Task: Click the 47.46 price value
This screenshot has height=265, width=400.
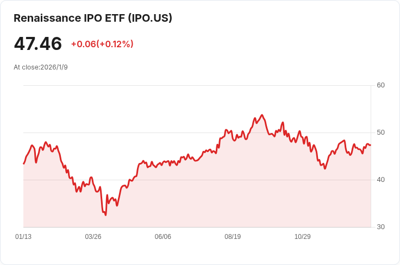Action: [x=37, y=43]
